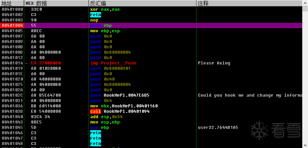The width and height of the screenshot is (308, 148).
Task: Select address 00401005
Action: pyautogui.click(x=12, y=31)
